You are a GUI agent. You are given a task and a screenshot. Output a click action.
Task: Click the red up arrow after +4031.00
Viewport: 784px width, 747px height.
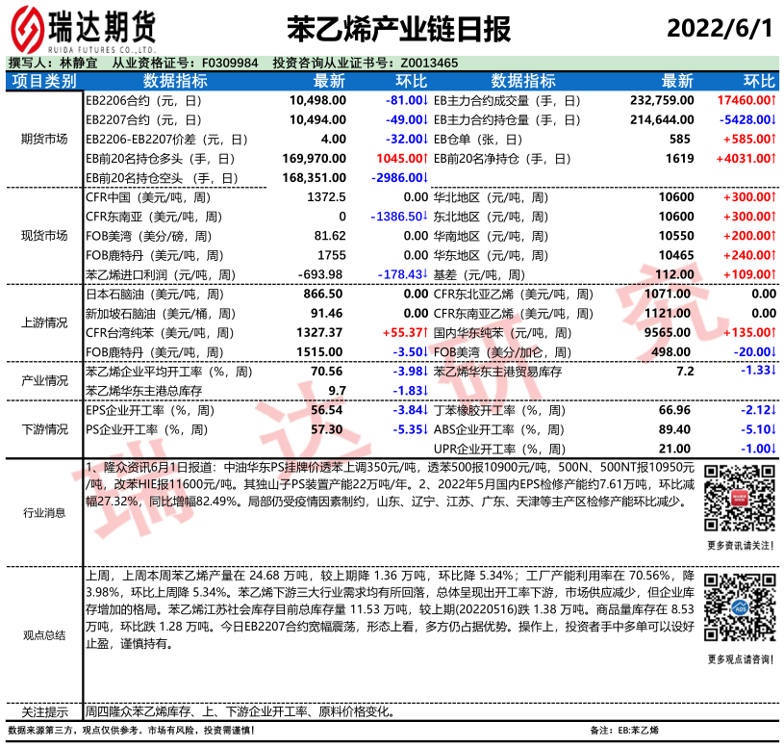[x=774, y=158]
